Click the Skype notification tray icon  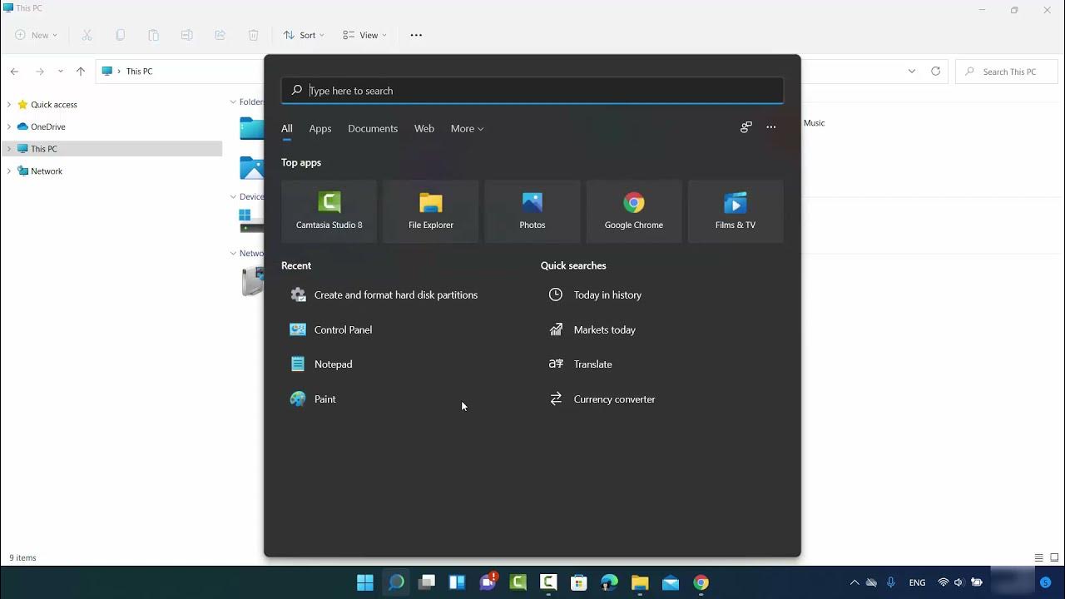(x=1046, y=582)
